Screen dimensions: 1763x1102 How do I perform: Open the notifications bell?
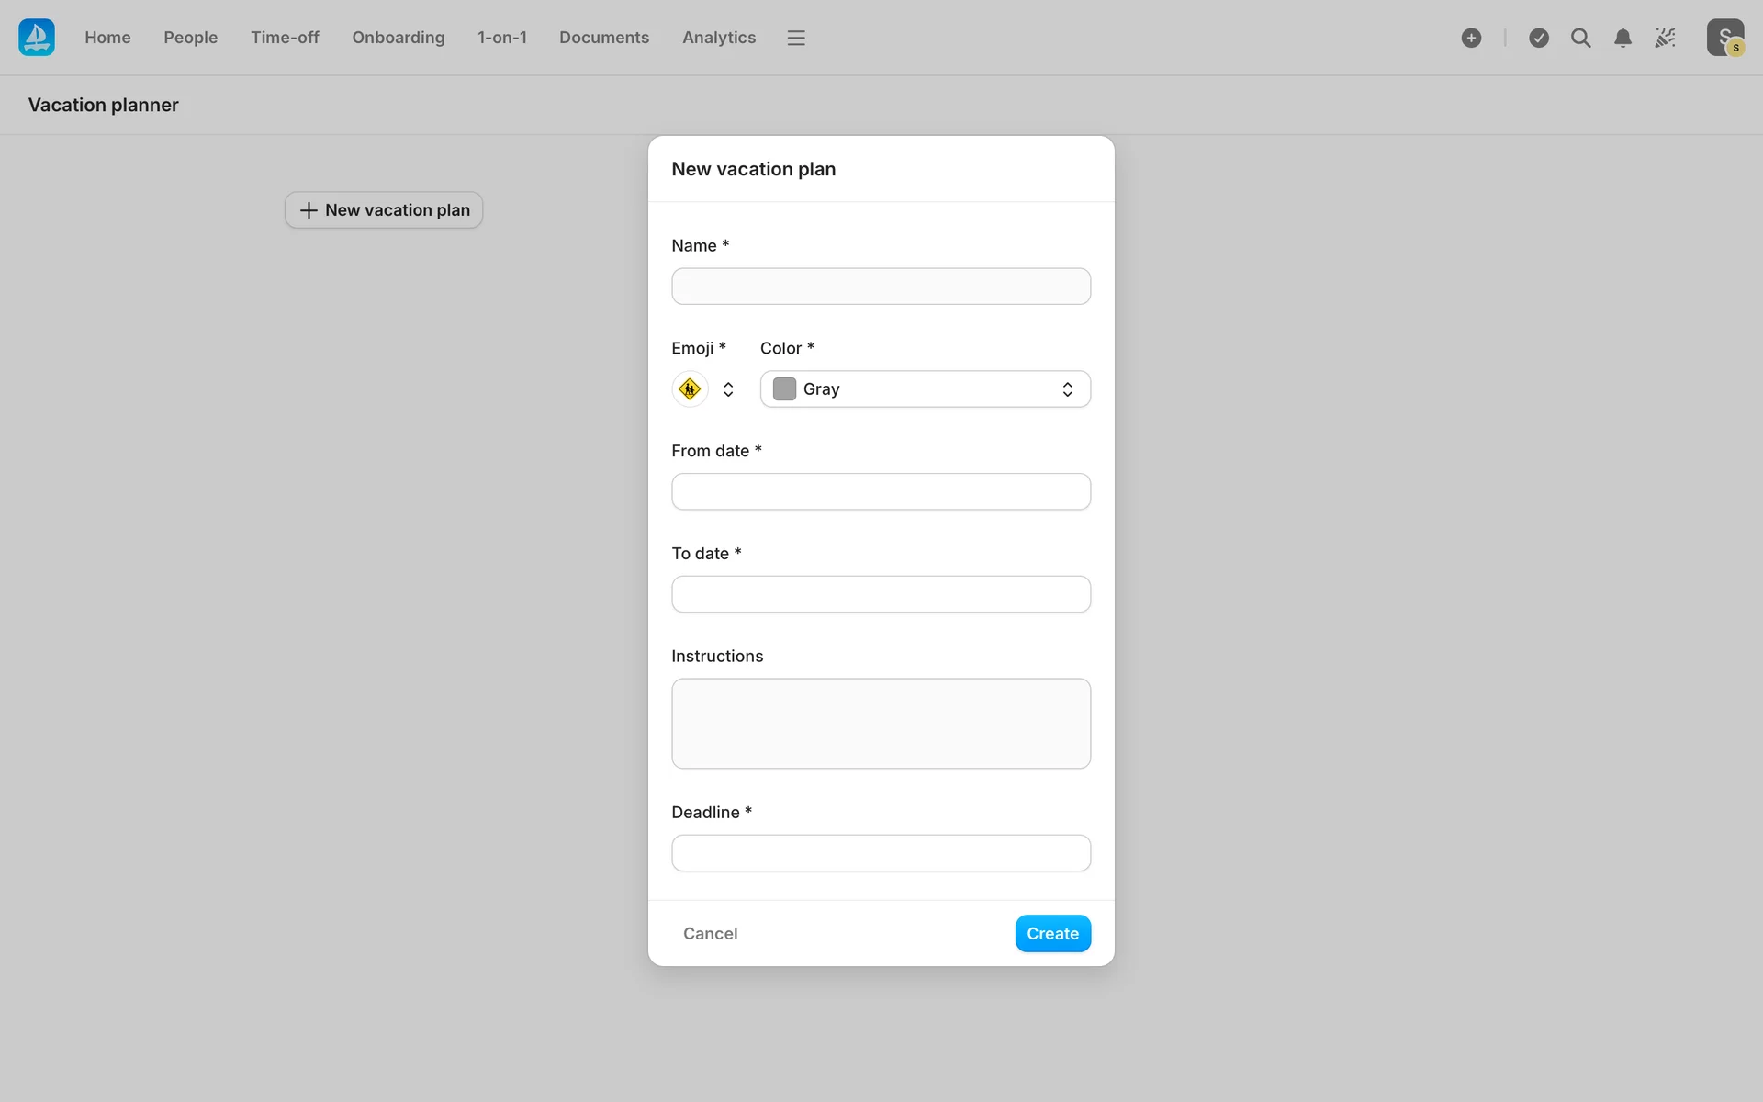point(1623,38)
